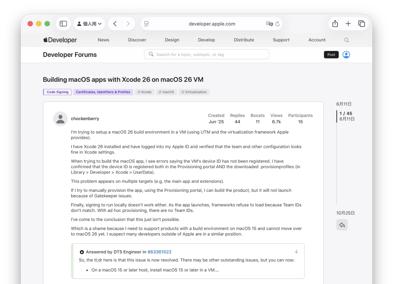The image size is (393, 284).
Task: Open the website settings icon in the address bar
Action: tap(146, 24)
